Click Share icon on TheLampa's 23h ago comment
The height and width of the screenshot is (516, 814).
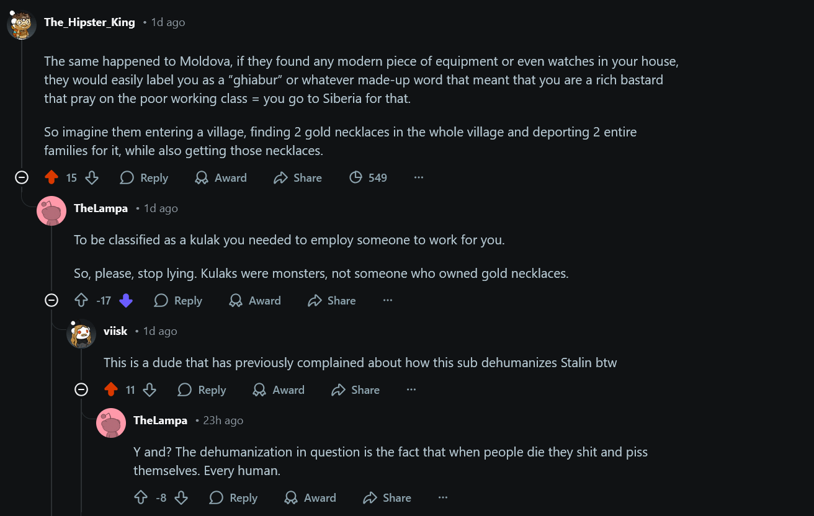pos(370,498)
